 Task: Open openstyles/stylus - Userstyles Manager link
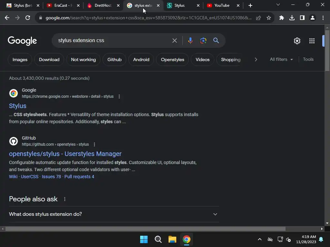[65, 154]
